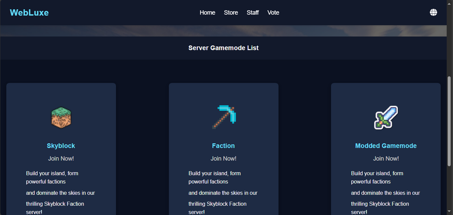Screen dimensions: 453x215
Task: Click the Skyblock grass block icon
Action: pos(61,117)
